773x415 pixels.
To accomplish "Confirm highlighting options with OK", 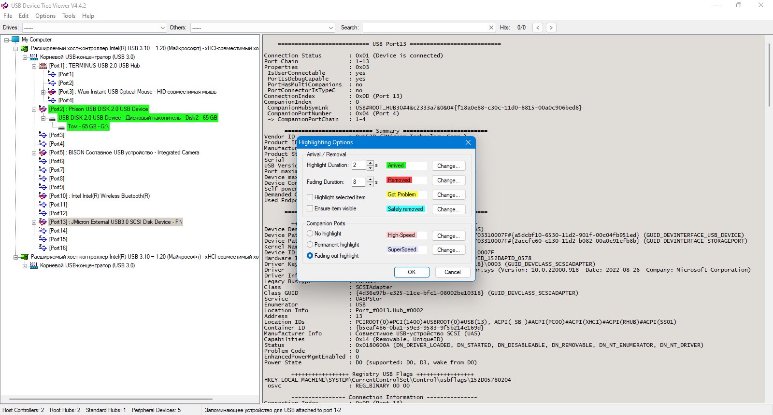I will click(x=412, y=272).
